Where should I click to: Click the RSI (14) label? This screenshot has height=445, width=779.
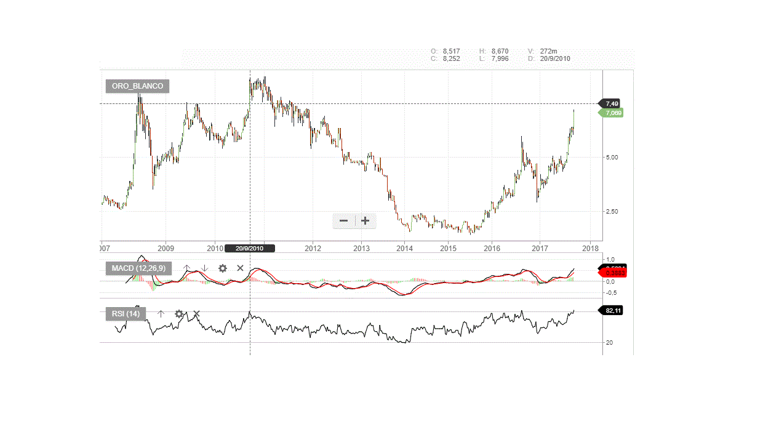[x=126, y=314]
